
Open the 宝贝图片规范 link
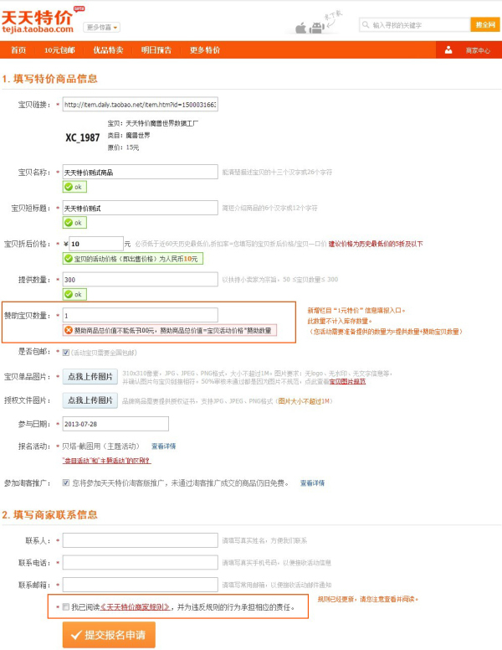pos(347,381)
